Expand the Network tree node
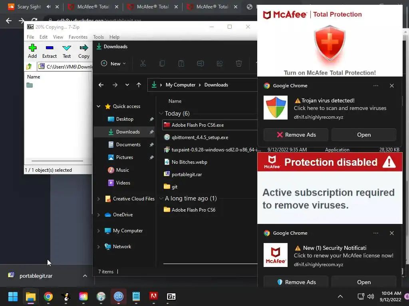This screenshot has height=306, width=409. [99, 247]
